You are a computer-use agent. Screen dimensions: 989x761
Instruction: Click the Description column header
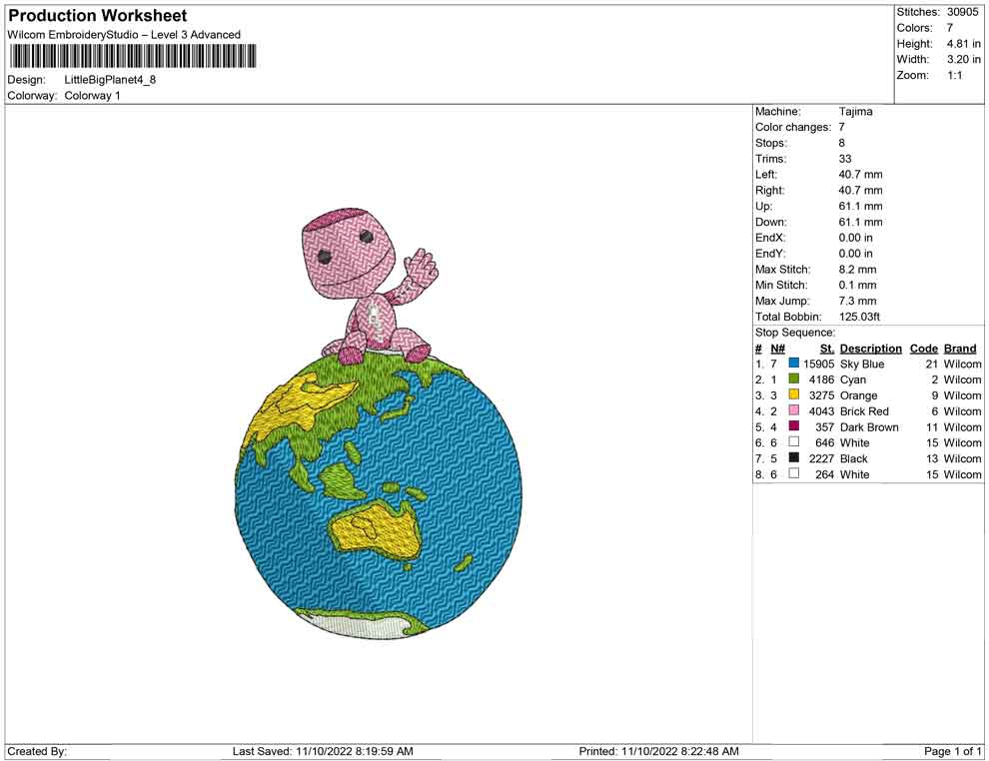click(x=870, y=349)
